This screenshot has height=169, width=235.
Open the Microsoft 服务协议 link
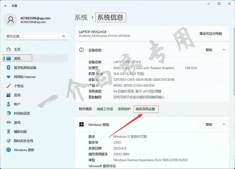pyautogui.click(x=102, y=166)
